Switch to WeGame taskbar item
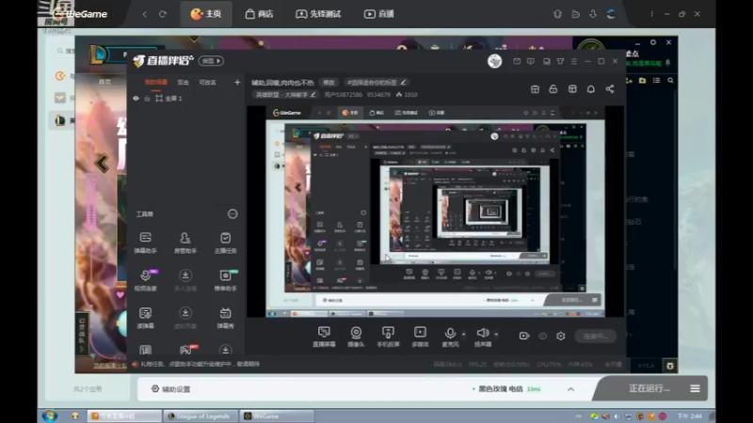 (x=277, y=415)
